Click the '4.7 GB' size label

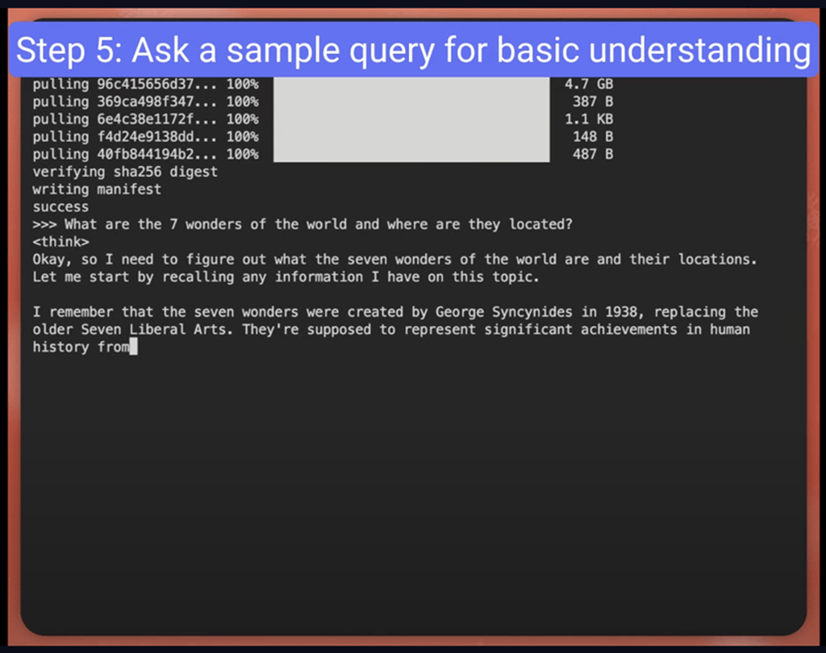click(589, 85)
